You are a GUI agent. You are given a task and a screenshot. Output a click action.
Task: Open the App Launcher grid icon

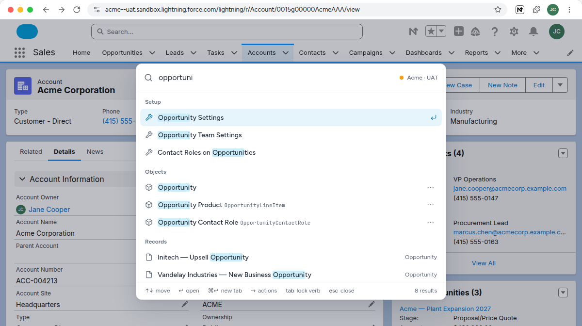click(x=19, y=52)
